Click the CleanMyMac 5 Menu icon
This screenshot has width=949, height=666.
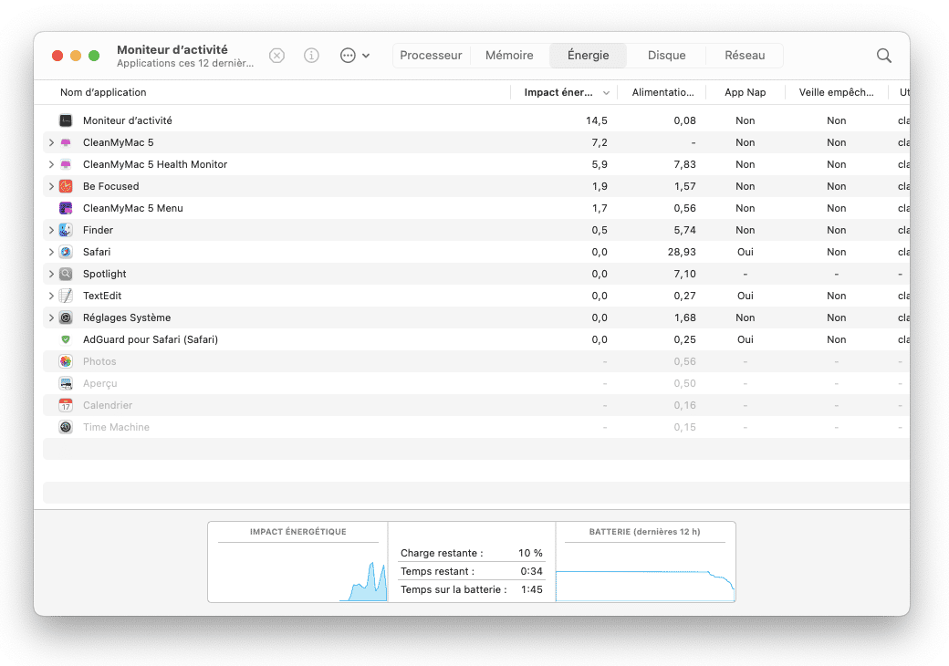click(66, 208)
